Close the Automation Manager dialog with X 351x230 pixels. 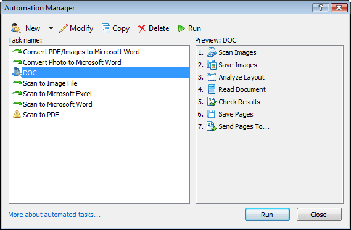coord(339,8)
